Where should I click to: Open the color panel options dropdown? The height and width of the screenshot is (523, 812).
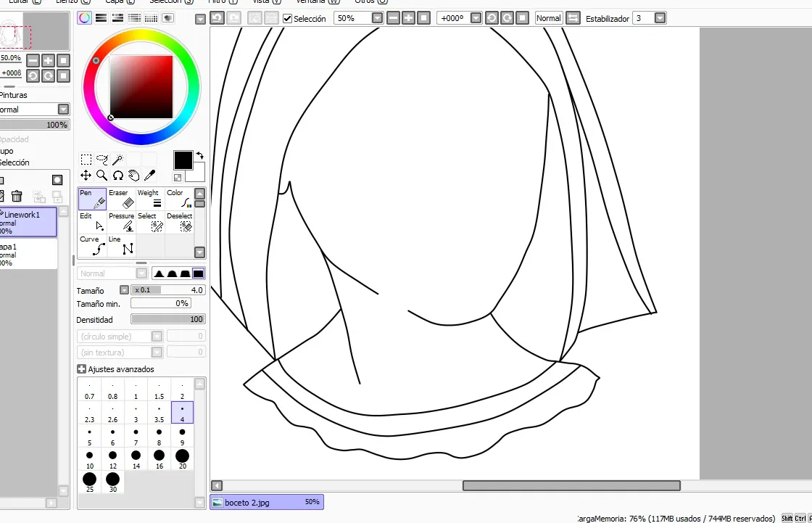pos(200,20)
